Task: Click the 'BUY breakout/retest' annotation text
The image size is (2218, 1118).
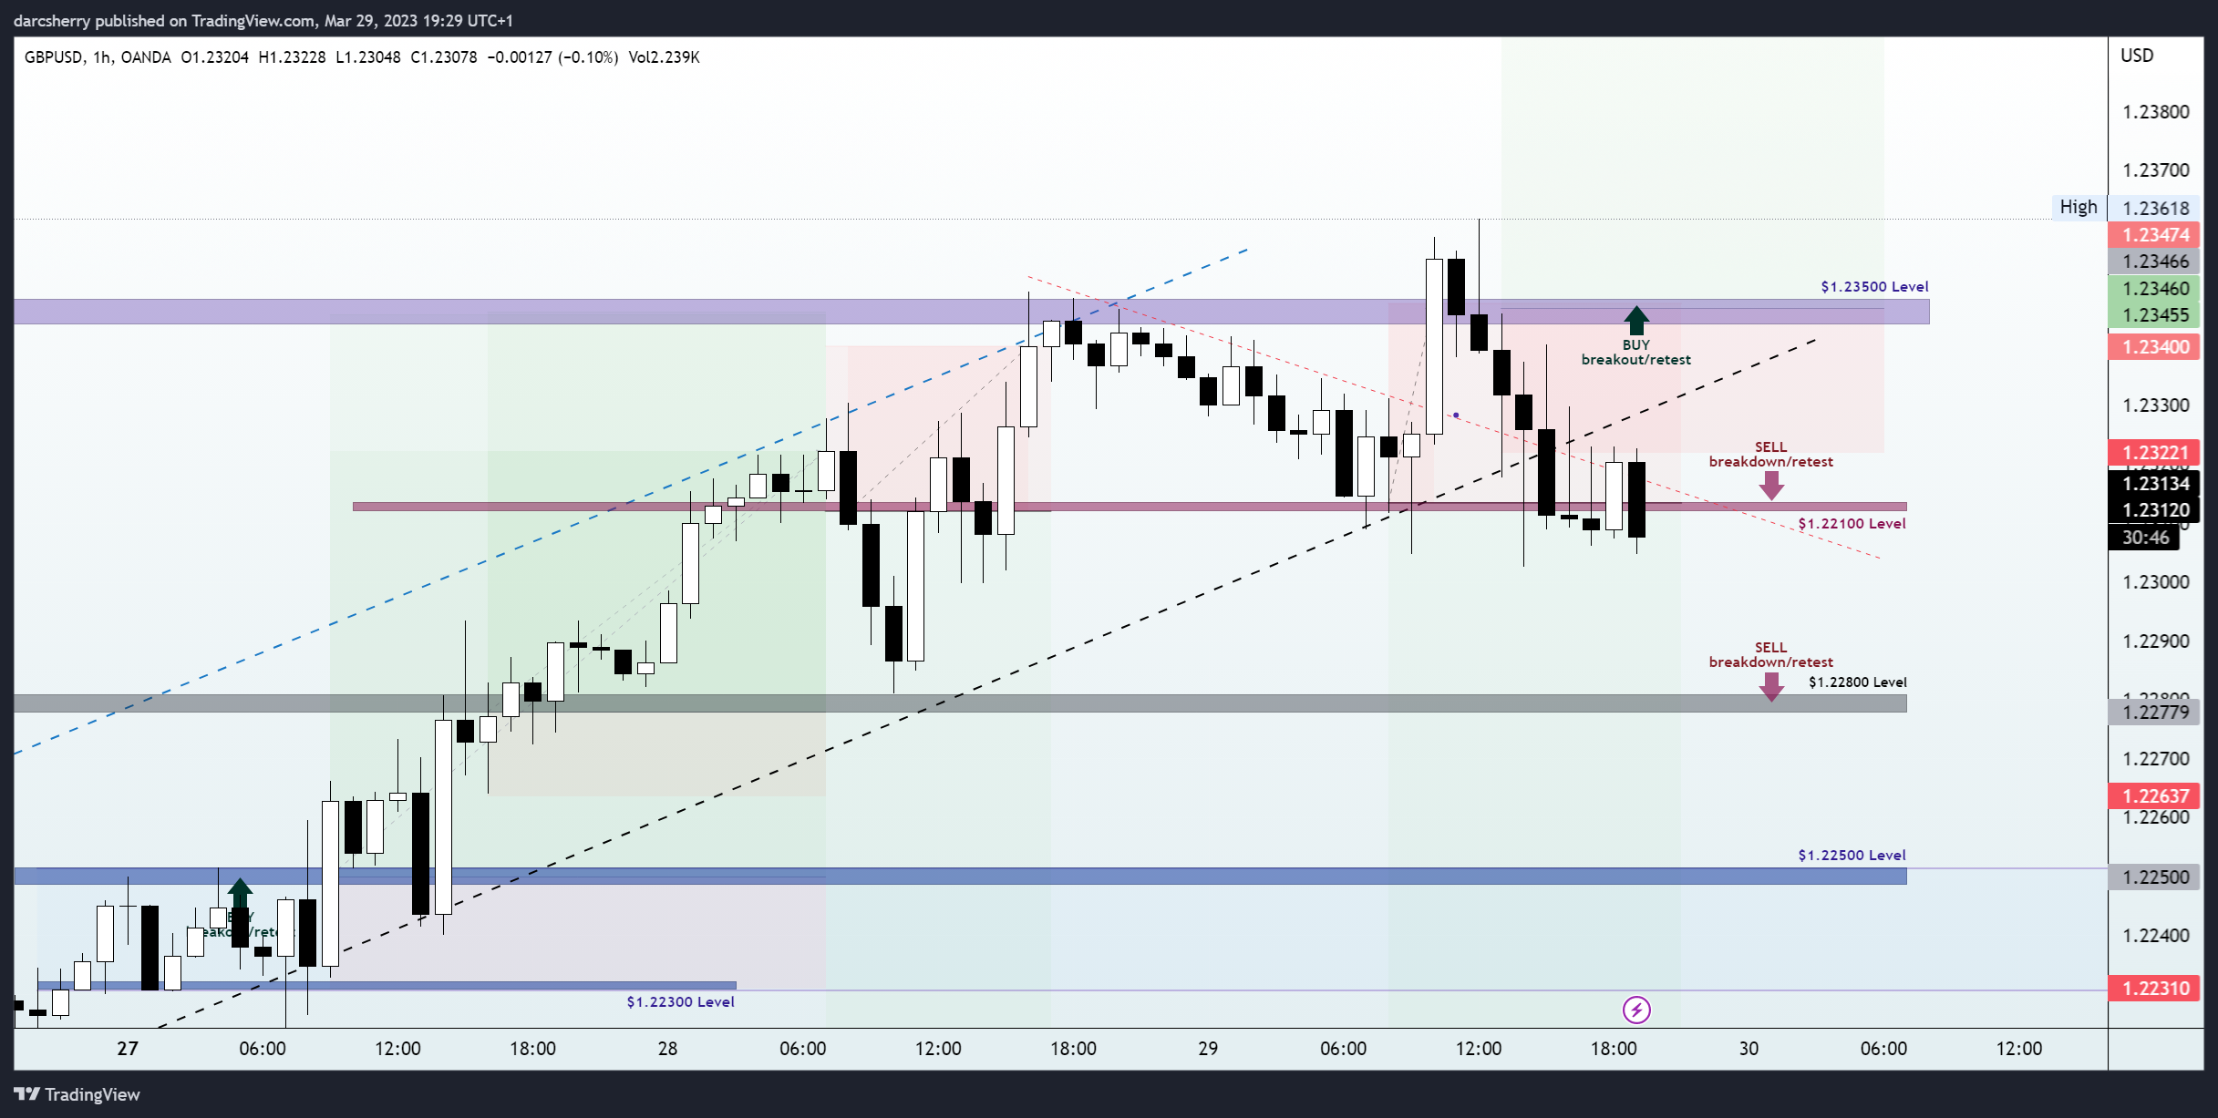Action: pyautogui.click(x=1636, y=352)
